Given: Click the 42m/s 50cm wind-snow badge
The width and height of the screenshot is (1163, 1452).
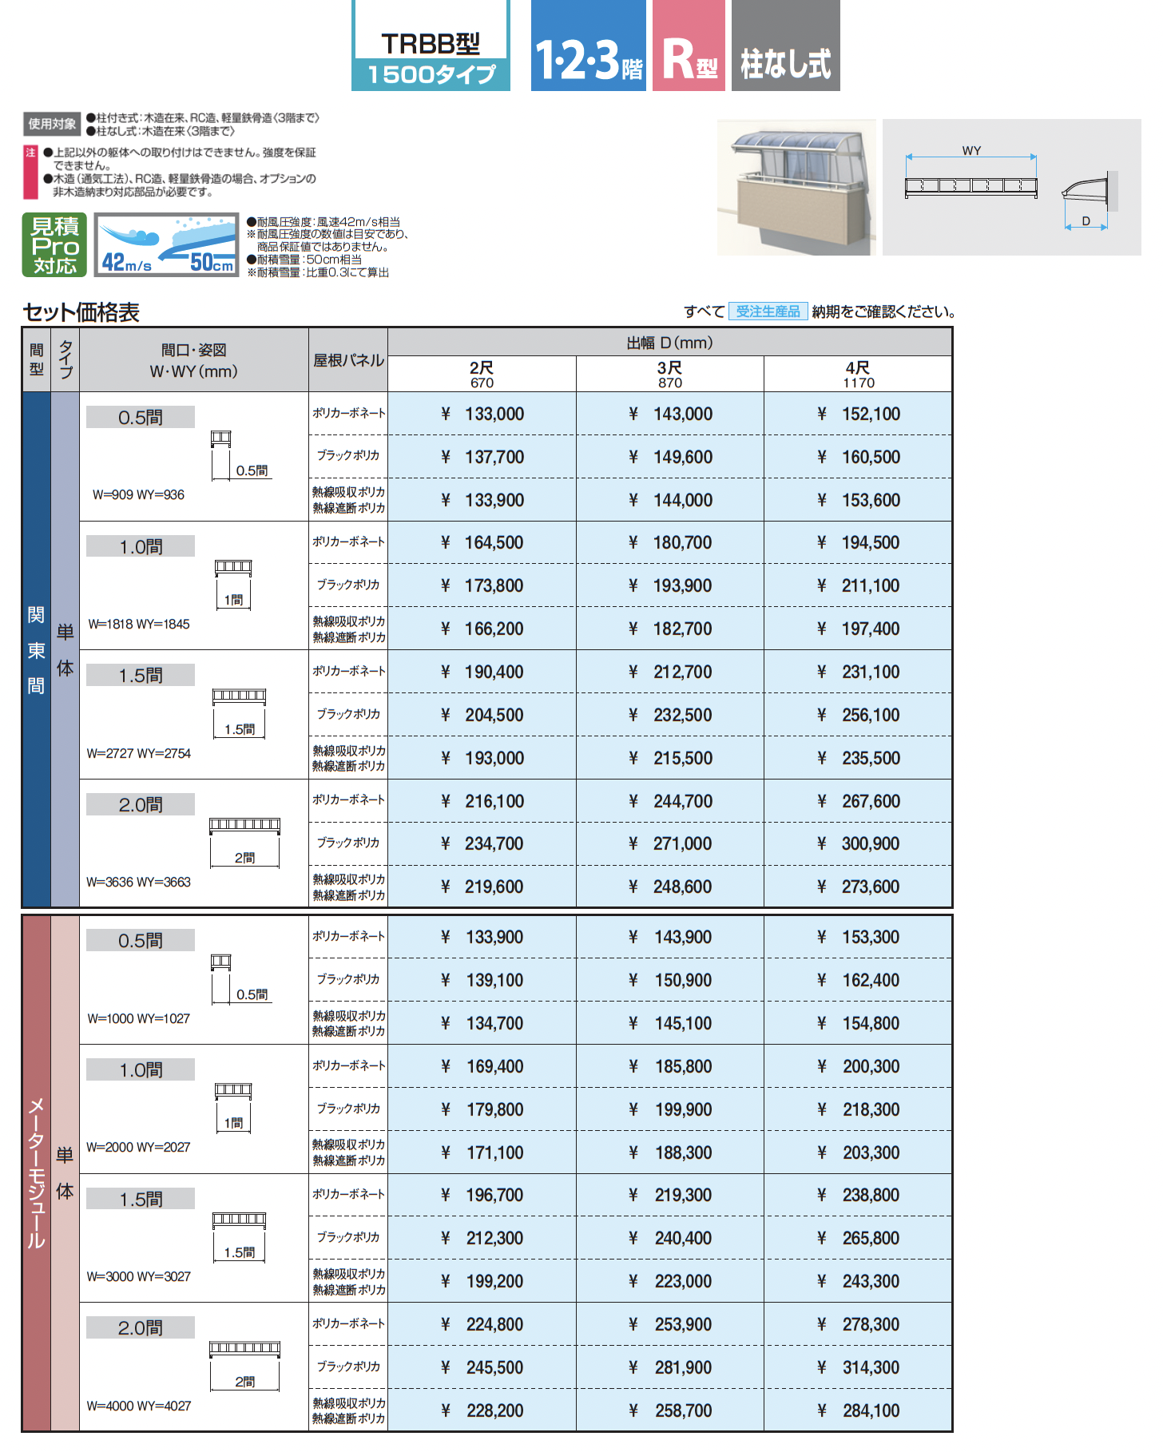Looking at the screenshot, I should [167, 245].
